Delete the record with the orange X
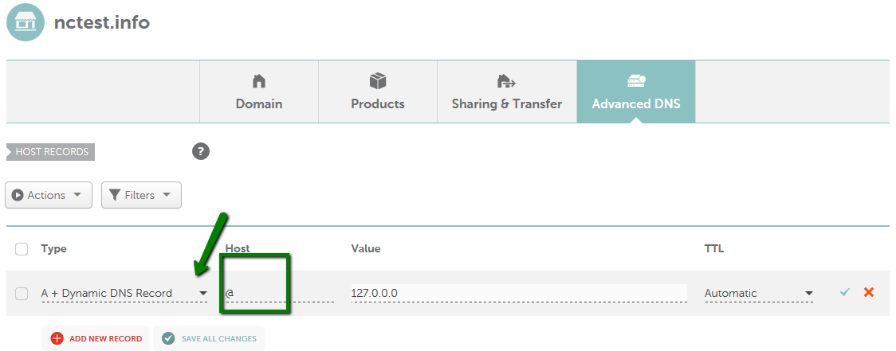The width and height of the screenshot is (896, 351). tap(869, 292)
